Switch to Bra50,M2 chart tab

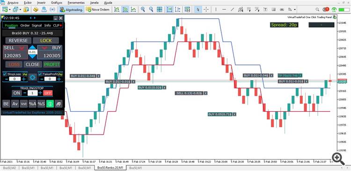click(x=9, y=168)
